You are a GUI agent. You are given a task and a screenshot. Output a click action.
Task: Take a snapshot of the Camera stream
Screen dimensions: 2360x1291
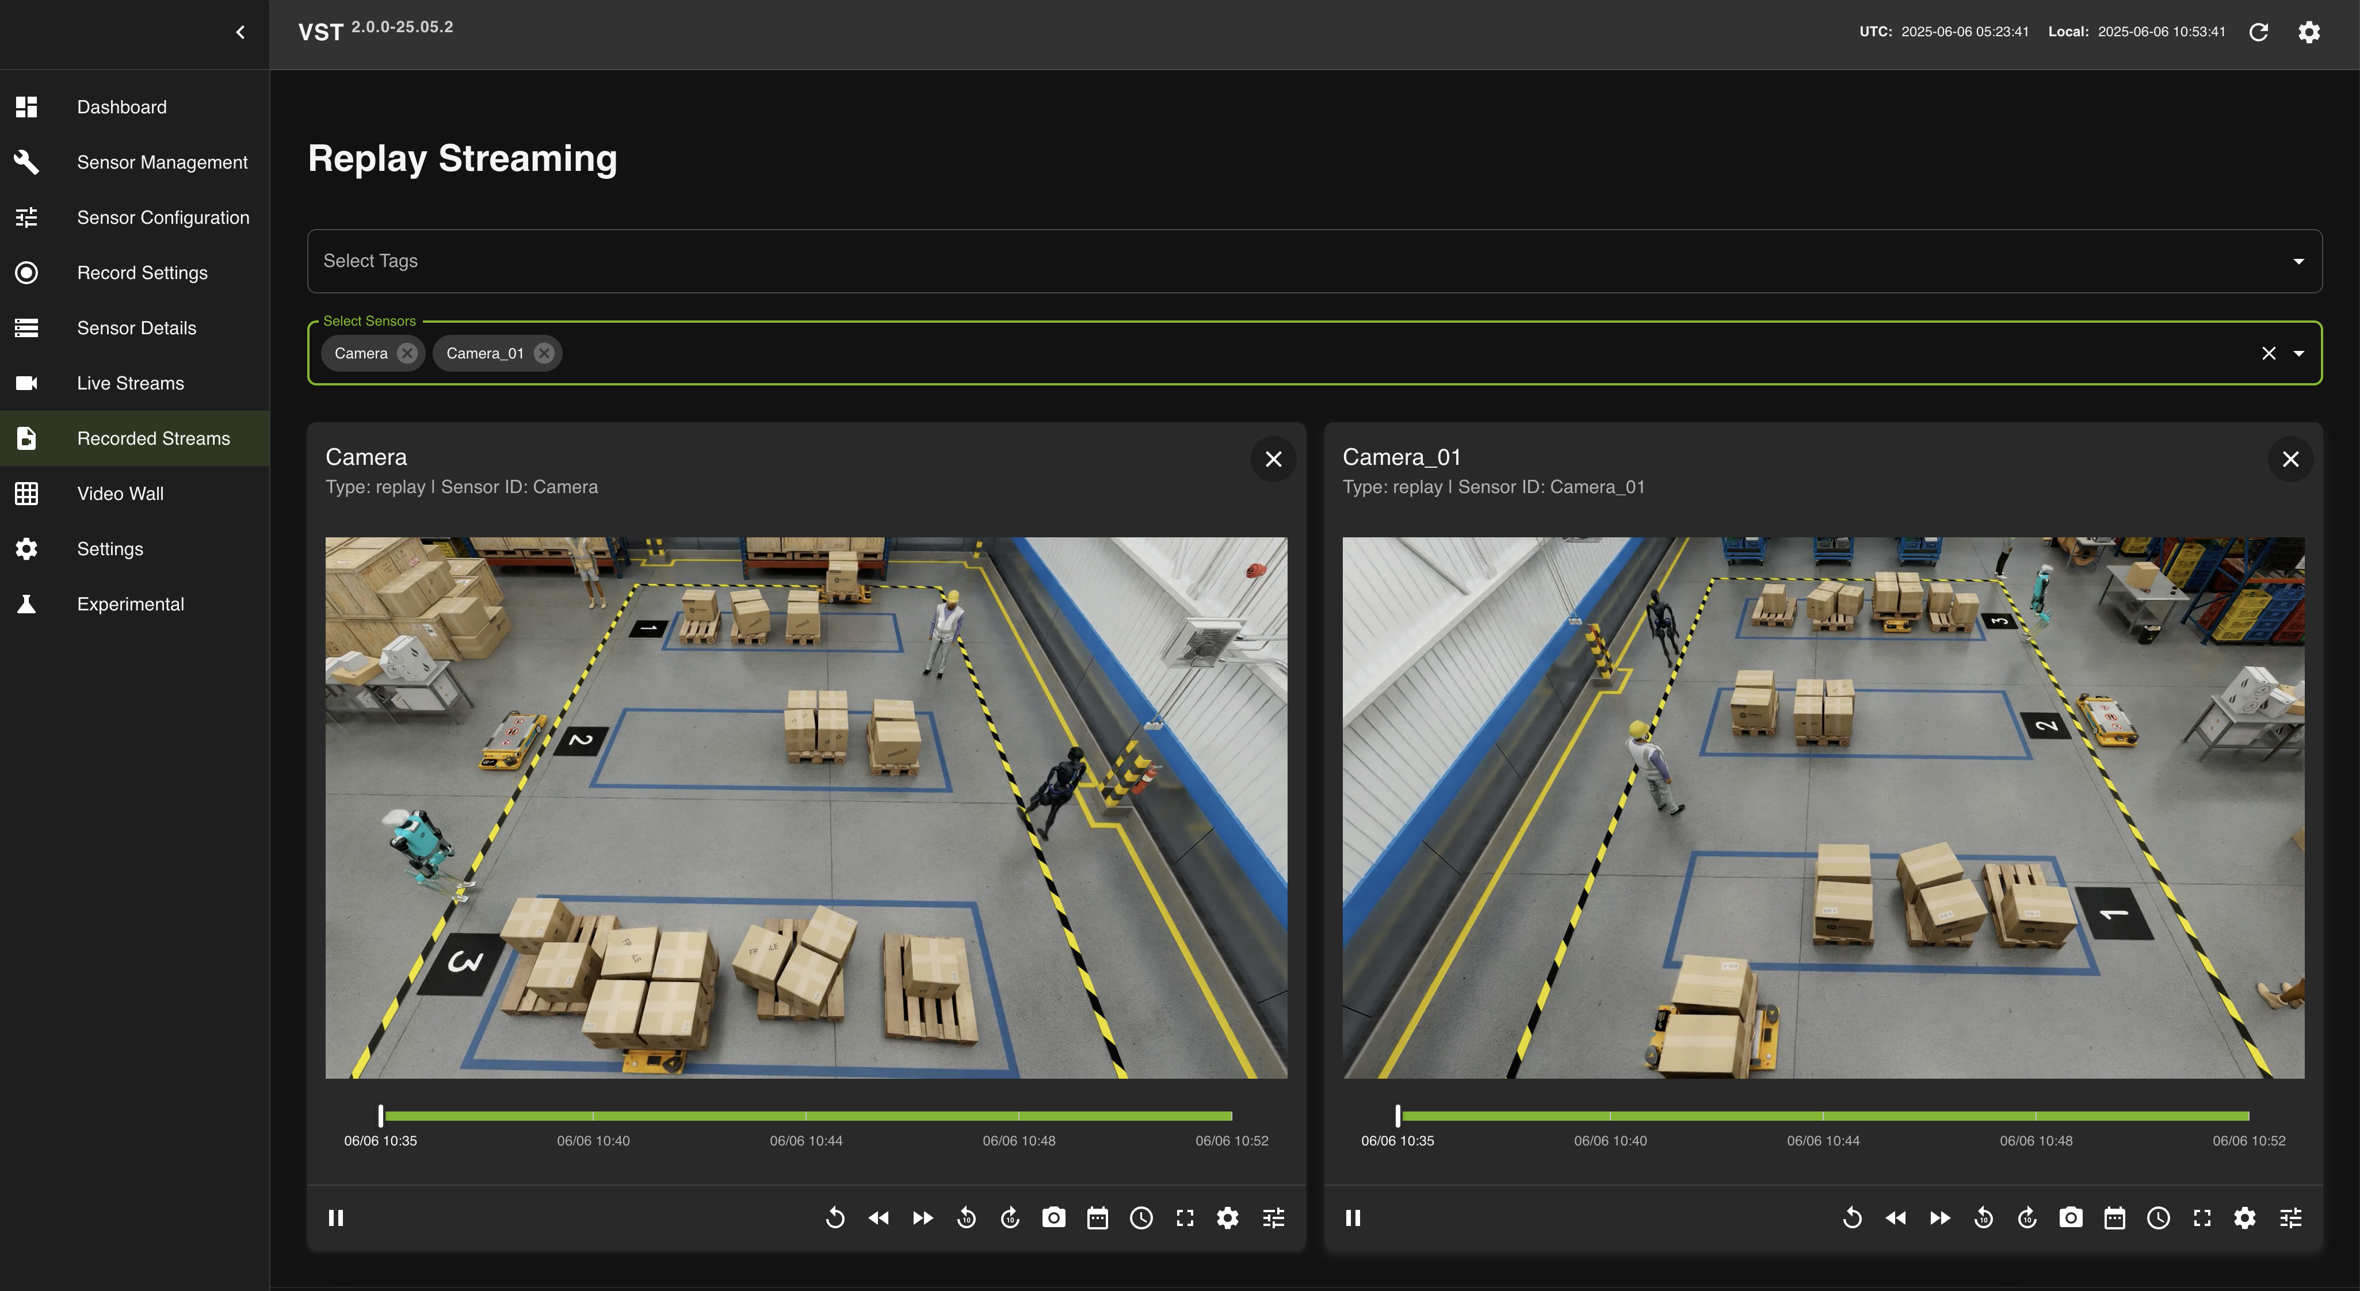[1053, 1218]
